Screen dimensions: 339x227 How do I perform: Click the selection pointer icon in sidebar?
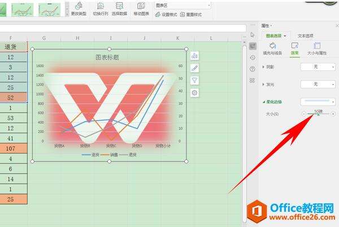click(253, 35)
